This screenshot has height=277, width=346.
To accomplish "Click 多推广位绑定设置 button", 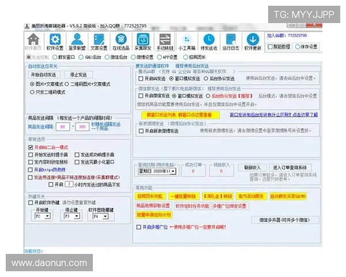I will pos(230,206).
